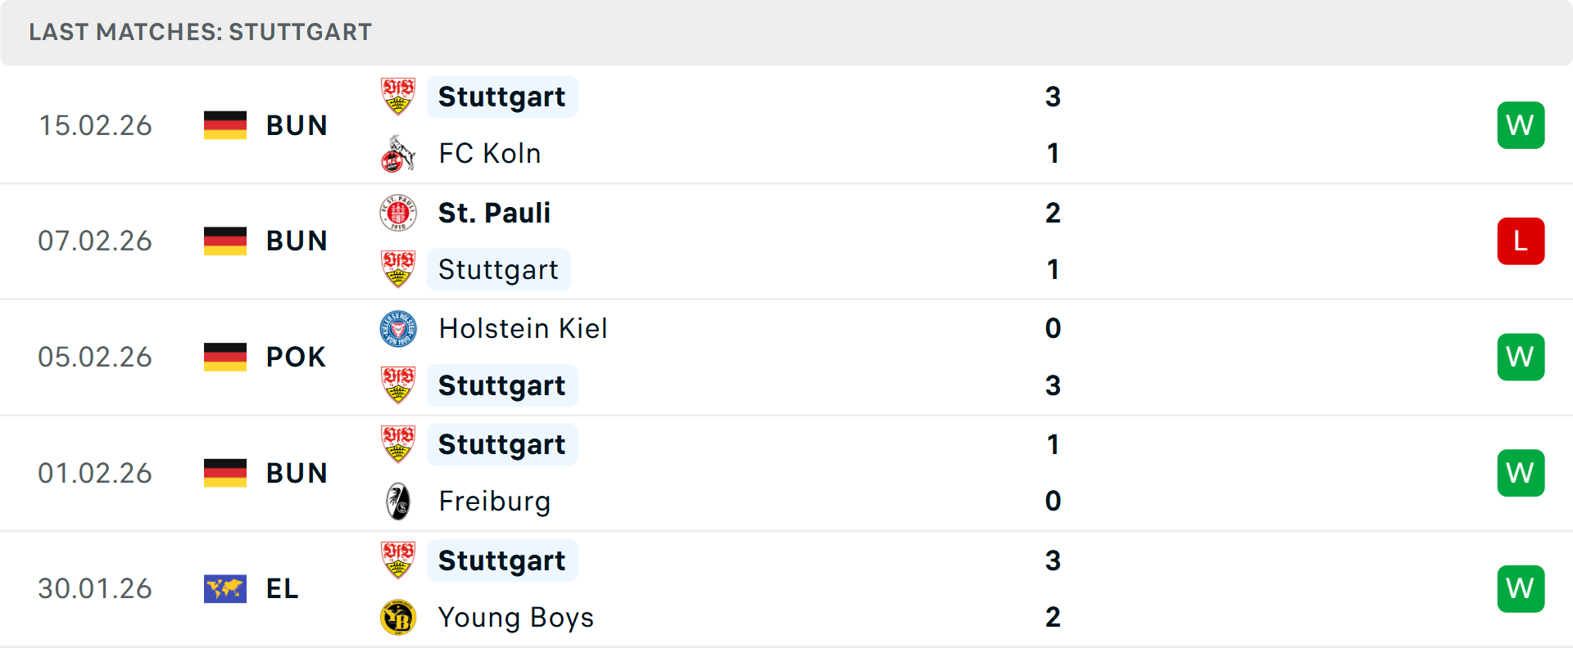Image resolution: width=1573 pixels, height=648 pixels.
Task: Click W badge for the Young Boys match
Action: pyautogui.click(x=1521, y=589)
